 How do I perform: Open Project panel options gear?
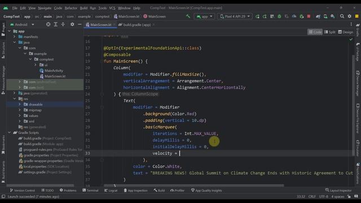tap(72, 24)
